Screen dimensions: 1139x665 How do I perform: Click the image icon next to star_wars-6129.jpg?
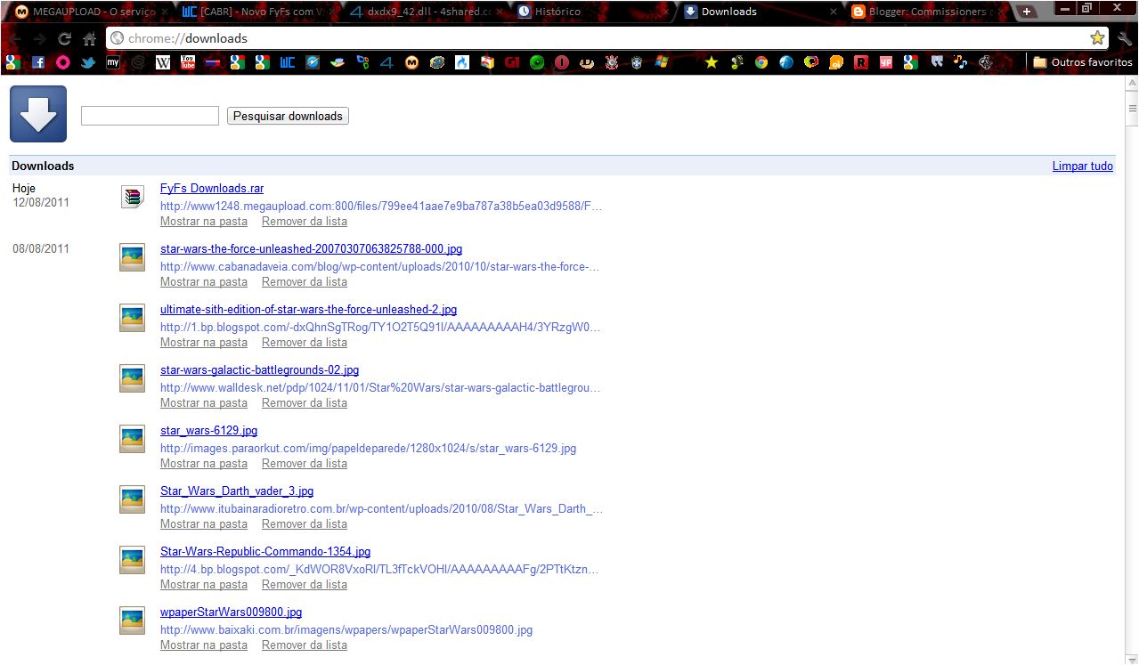(132, 439)
